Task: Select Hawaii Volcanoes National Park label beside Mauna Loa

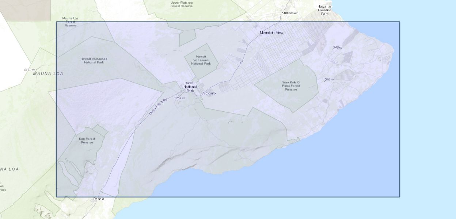Action: tap(94, 61)
